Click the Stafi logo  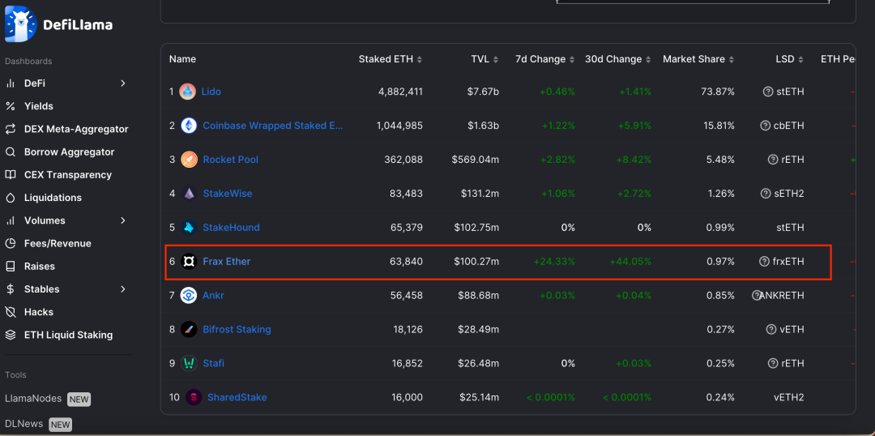tap(189, 363)
